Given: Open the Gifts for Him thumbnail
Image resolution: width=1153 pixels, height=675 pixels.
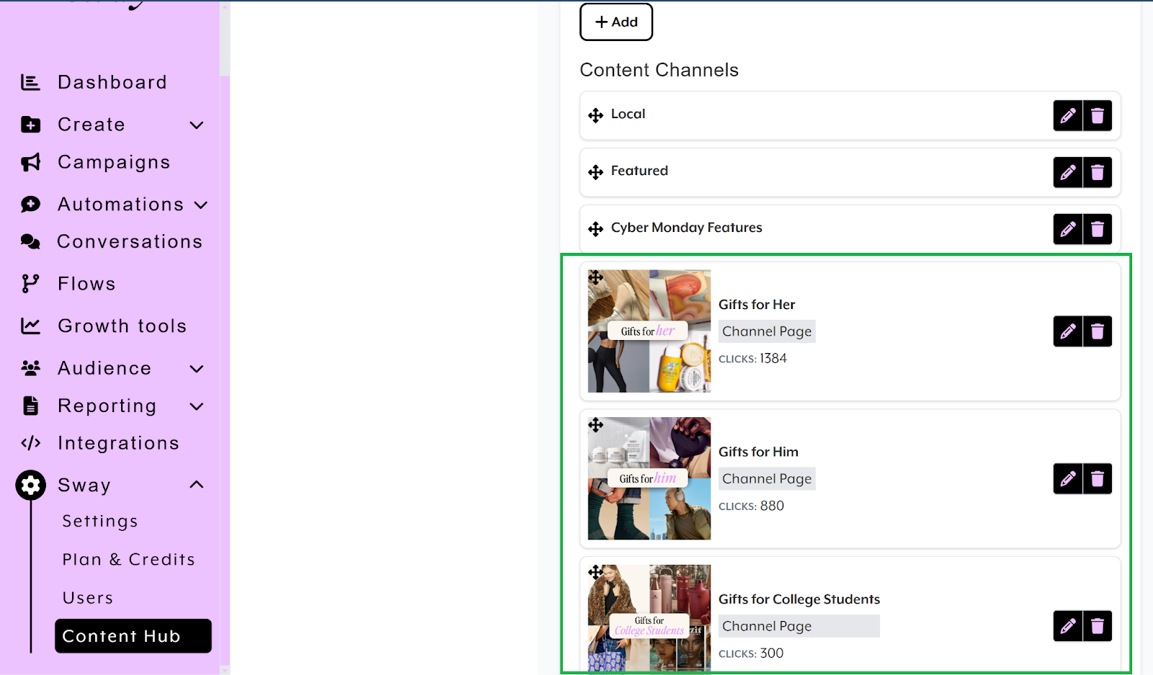Looking at the screenshot, I should point(649,478).
